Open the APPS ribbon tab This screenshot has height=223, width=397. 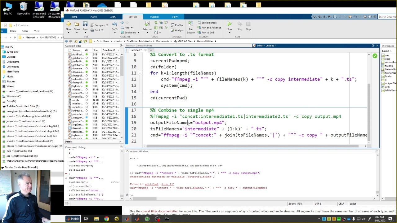(x=113, y=17)
